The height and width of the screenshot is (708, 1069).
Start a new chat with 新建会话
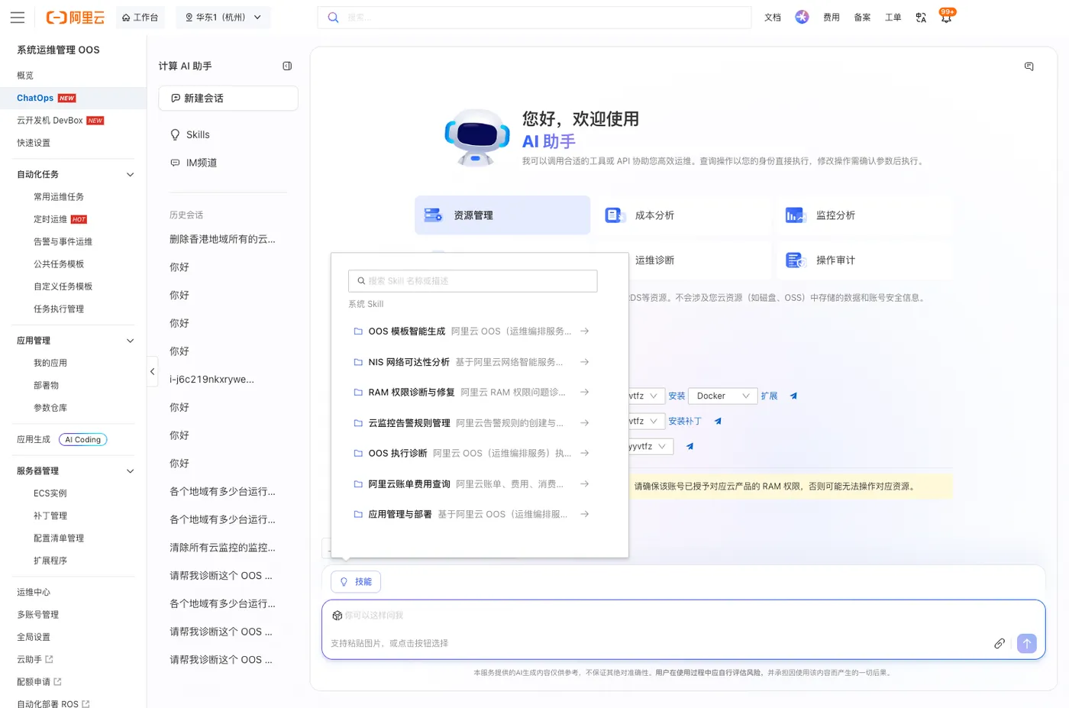[228, 99]
